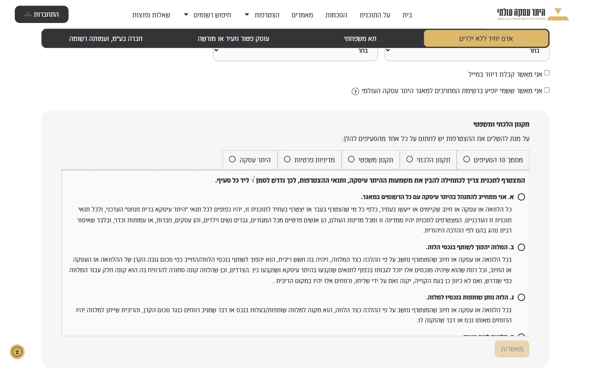Open the accessibility widget icon
The width and height of the screenshot is (591, 369).
click(x=17, y=352)
